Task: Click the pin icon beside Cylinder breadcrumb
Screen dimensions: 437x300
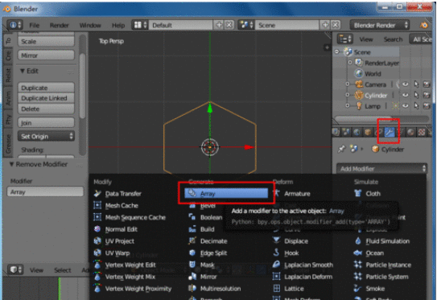Action: pyautogui.click(x=341, y=150)
